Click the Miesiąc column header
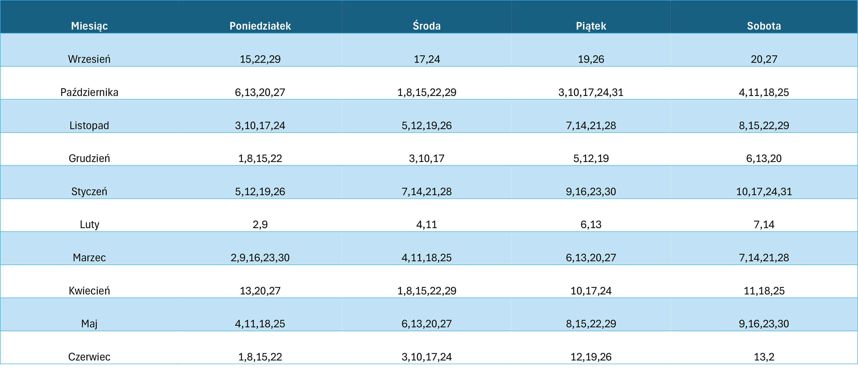 [x=89, y=26]
